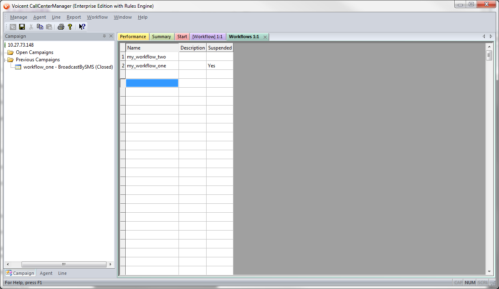The image size is (499, 289).
Task: Expand the Open Campaigns folder
Action: pos(10,52)
